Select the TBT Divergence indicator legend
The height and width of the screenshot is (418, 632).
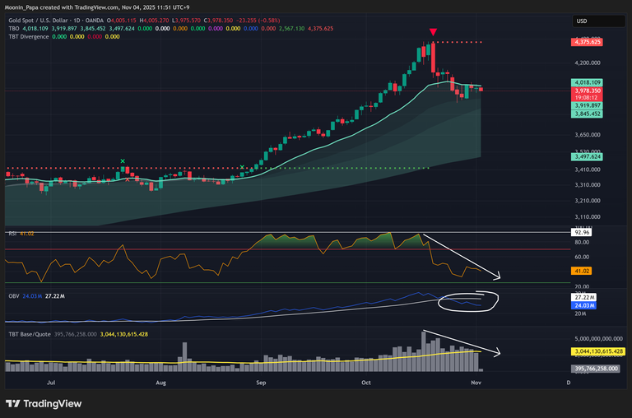[x=29, y=36]
